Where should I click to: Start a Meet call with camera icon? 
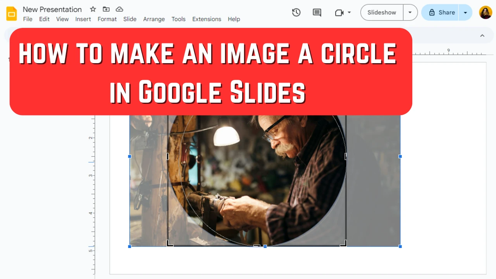pyautogui.click(x=339, y=12)
